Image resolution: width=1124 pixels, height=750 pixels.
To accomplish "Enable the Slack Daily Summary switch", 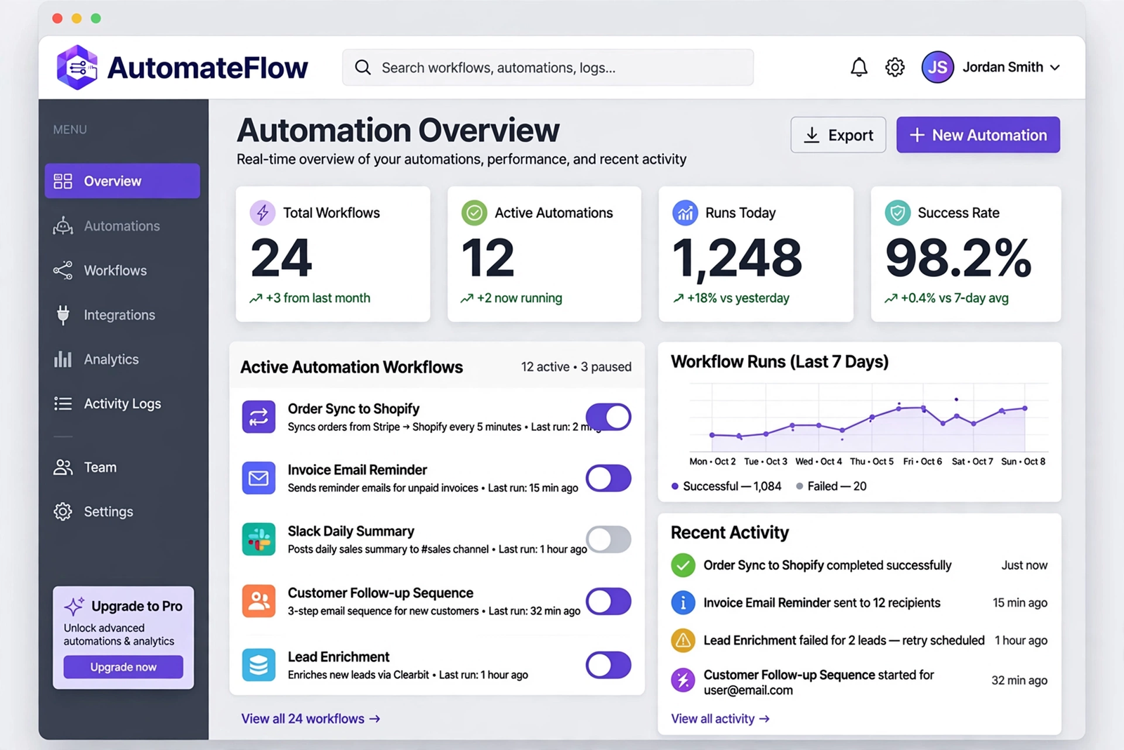I will [x=608, y=539].
